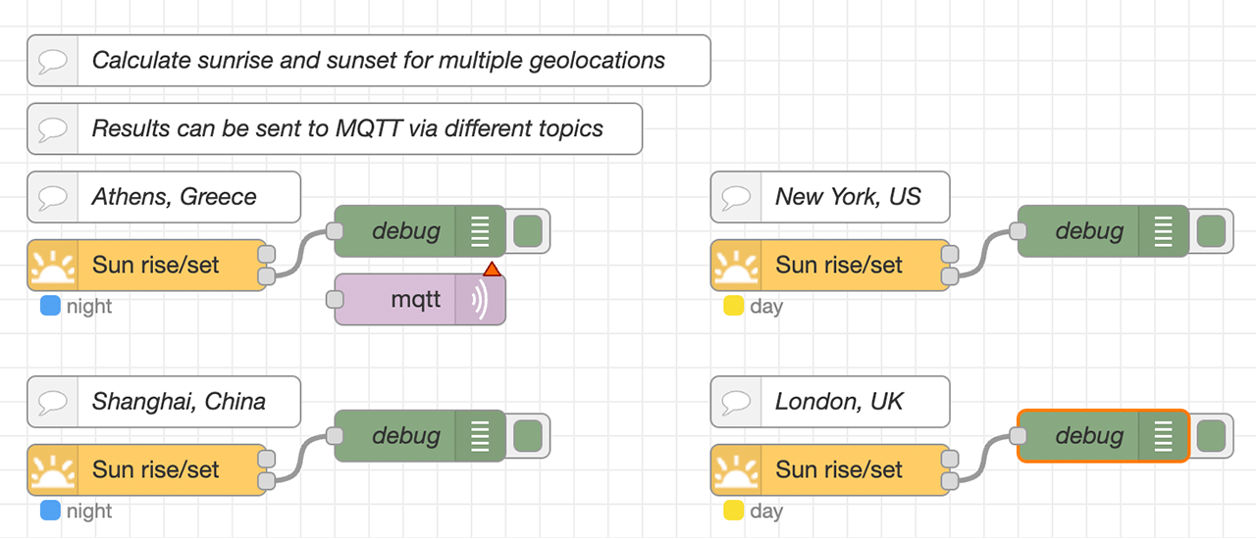Click the list icon on New York debug node
The width and height of the screenshot is (1256, 539).
click(1163, 231)
